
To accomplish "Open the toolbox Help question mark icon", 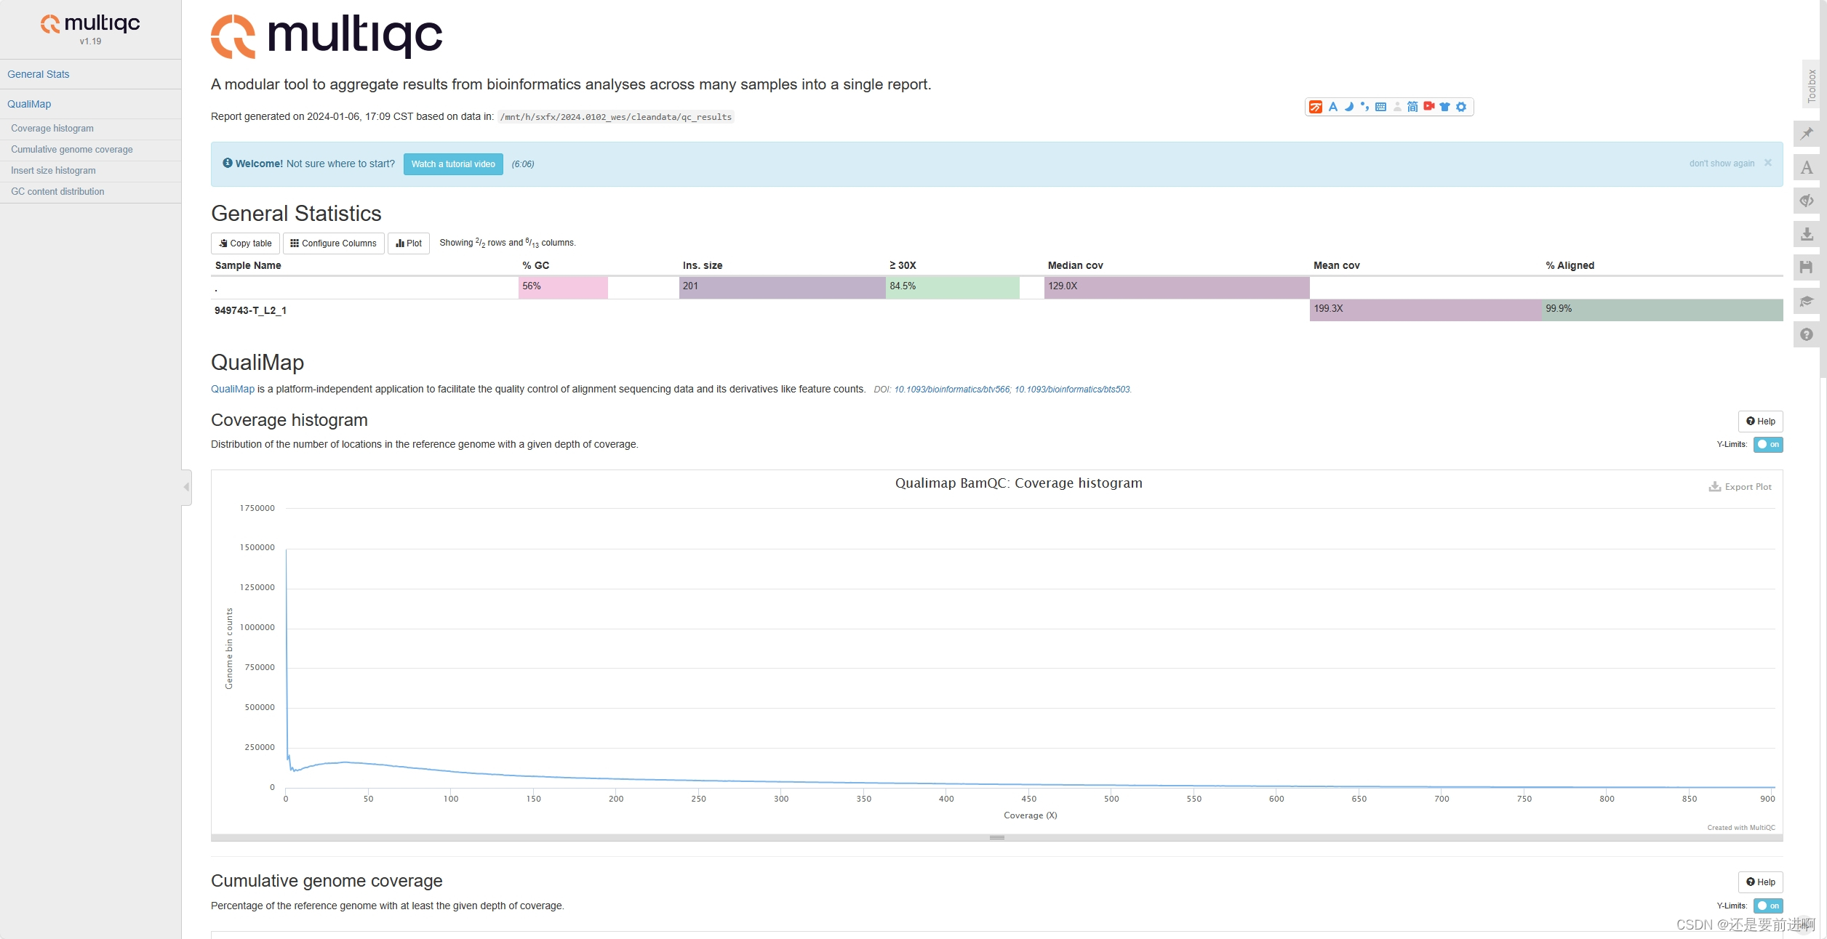I will pos(1807,334).
